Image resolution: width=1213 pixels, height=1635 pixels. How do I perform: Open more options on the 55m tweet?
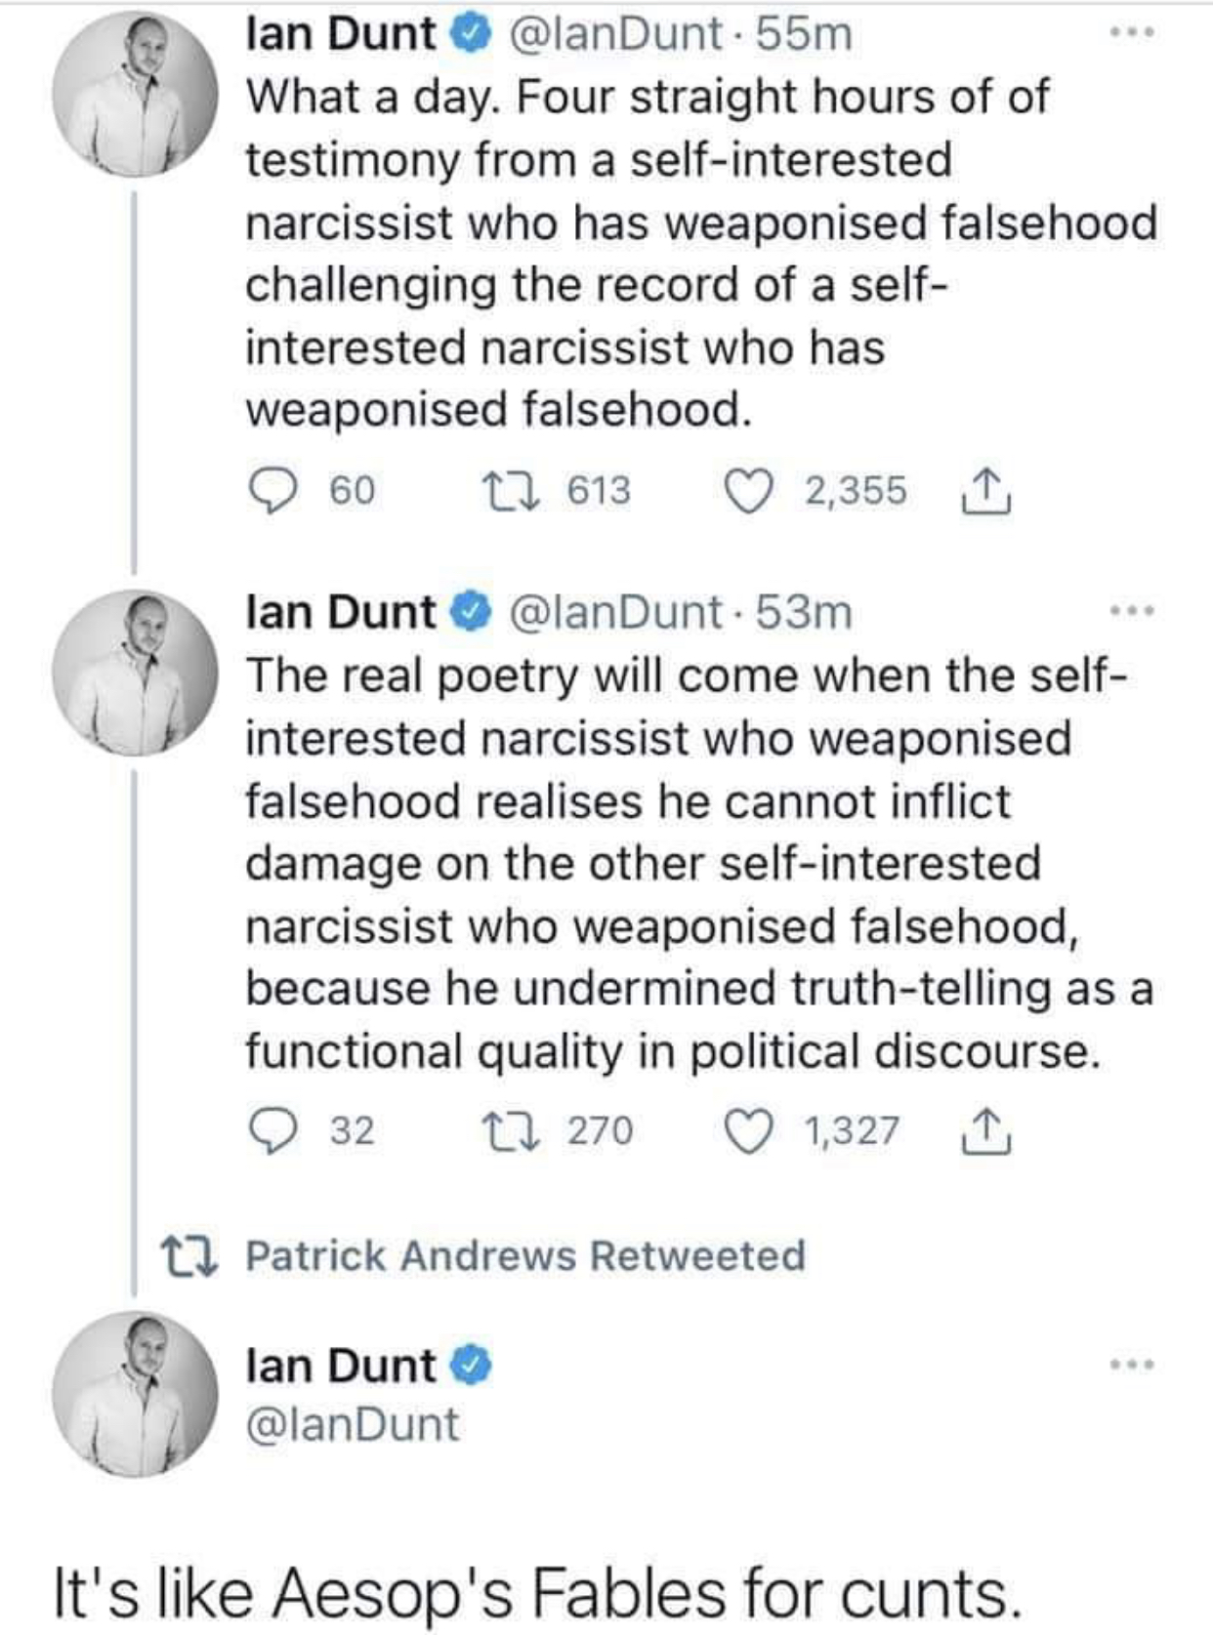click(x=1133, y=34)
